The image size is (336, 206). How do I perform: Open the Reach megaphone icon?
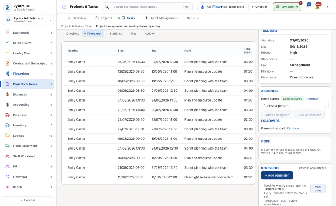pyautogui.click(x=7, y=187)
